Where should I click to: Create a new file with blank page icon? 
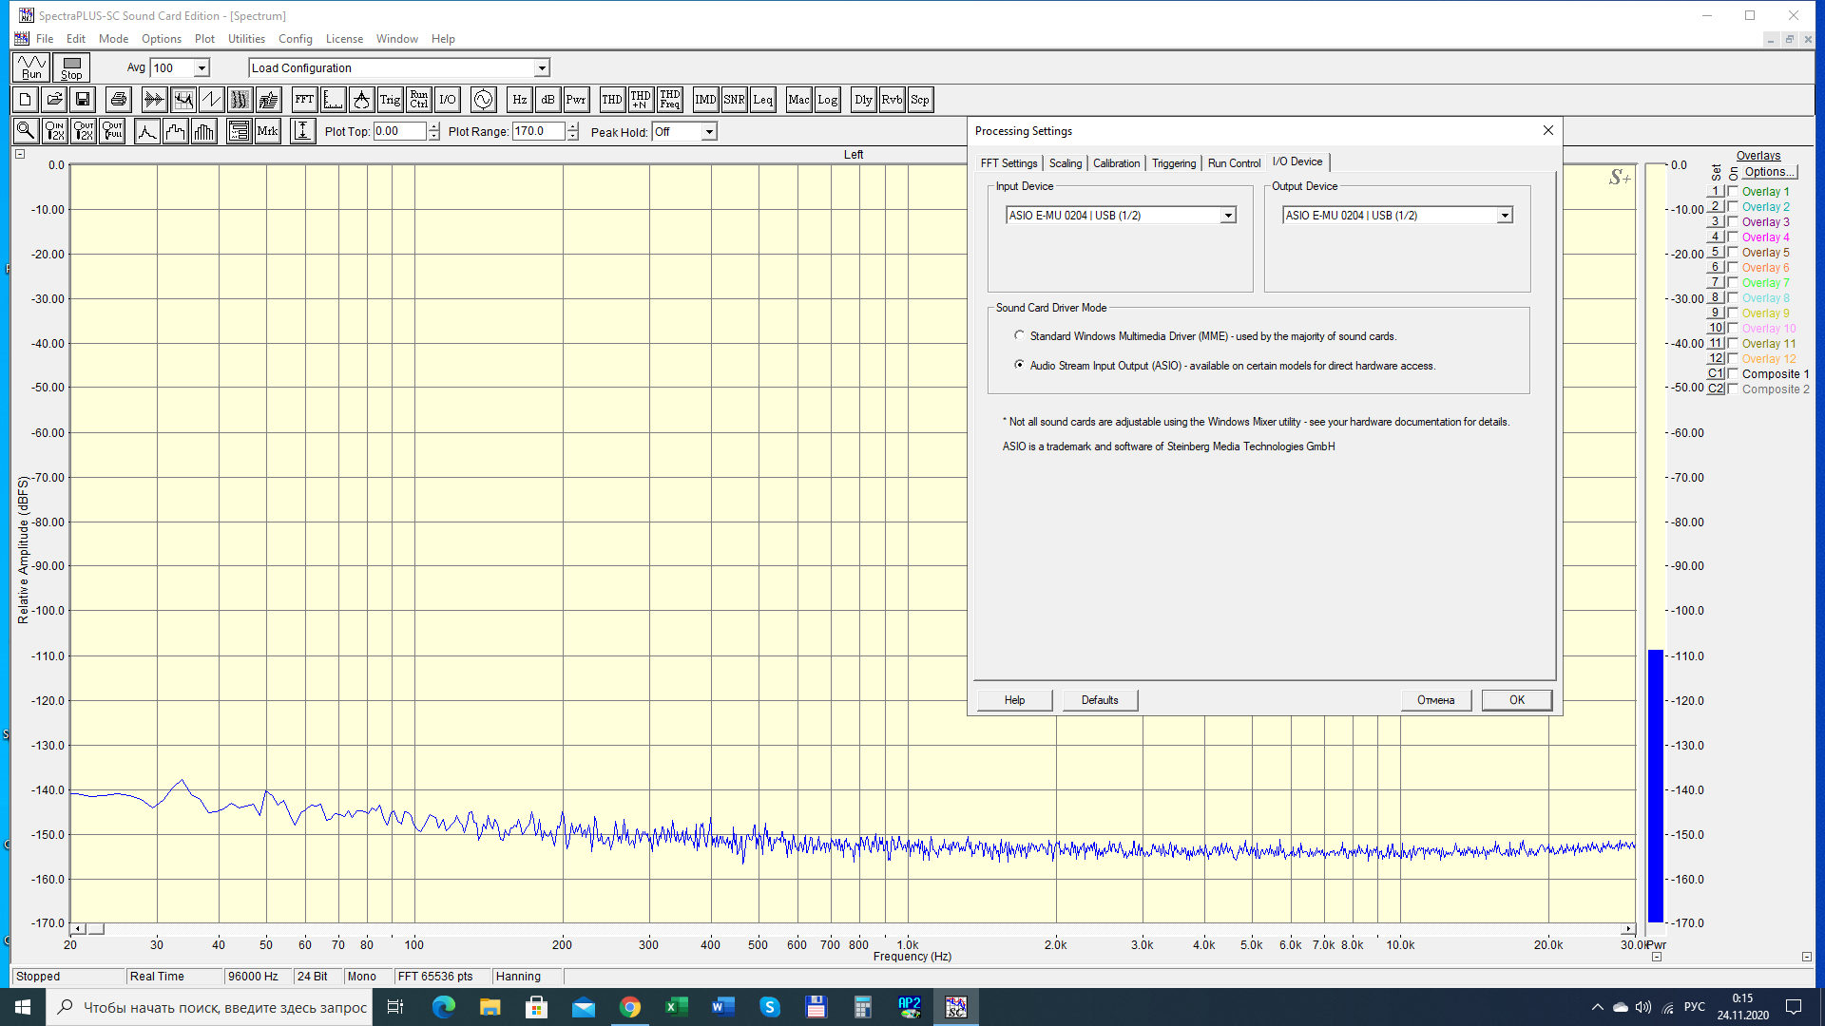26,100
